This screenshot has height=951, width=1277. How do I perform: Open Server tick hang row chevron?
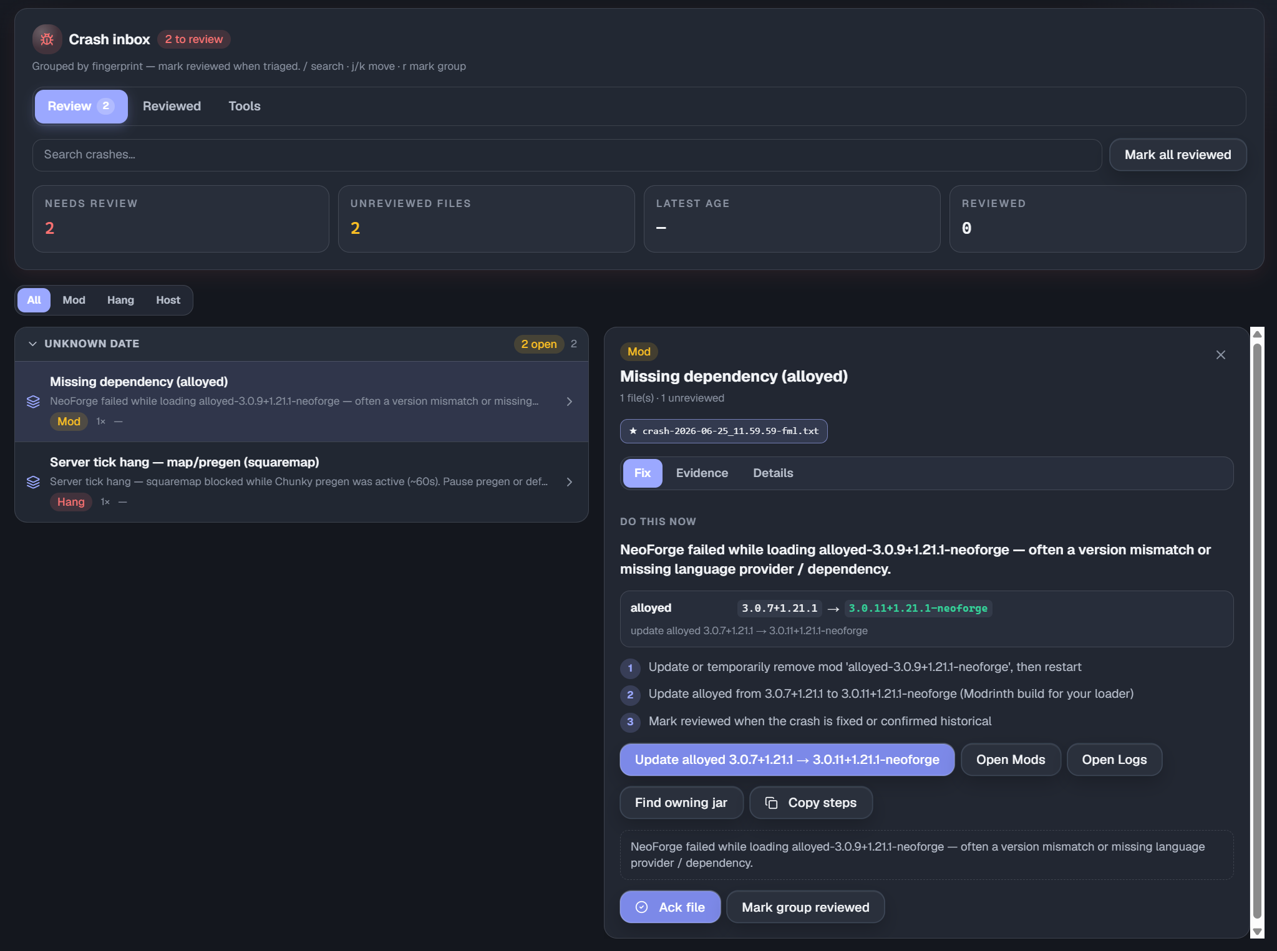pyautogui.click(x=569, y=482)
